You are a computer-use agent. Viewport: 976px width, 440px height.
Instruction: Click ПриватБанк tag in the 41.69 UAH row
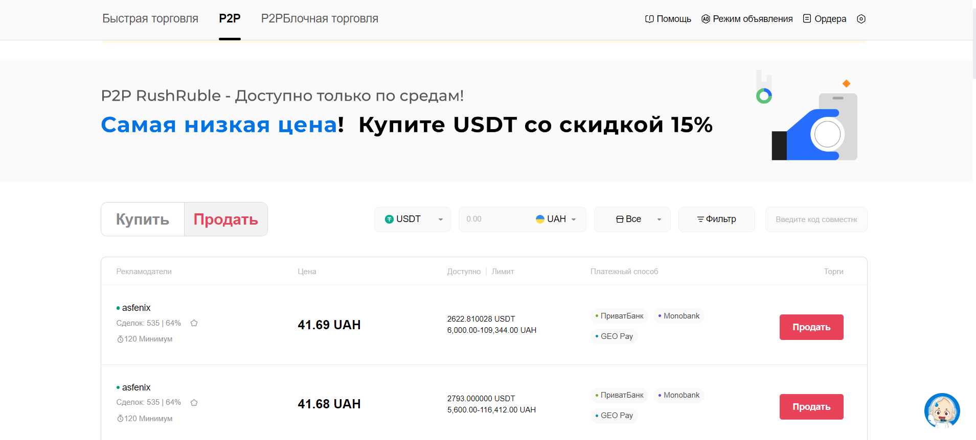(x=619, y=316)
